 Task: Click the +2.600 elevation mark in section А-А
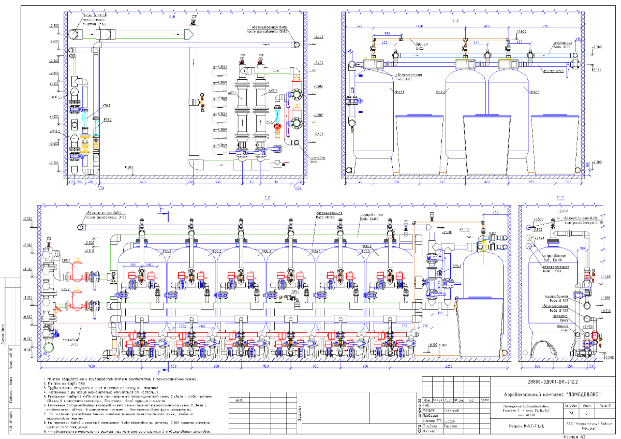(x=522, y=32)
